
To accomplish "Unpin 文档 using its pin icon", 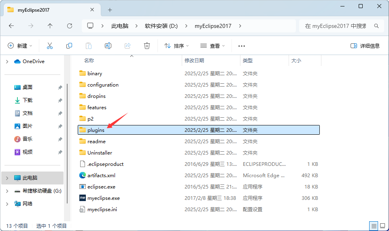I will pyautogui.click(x=60, y=113).
